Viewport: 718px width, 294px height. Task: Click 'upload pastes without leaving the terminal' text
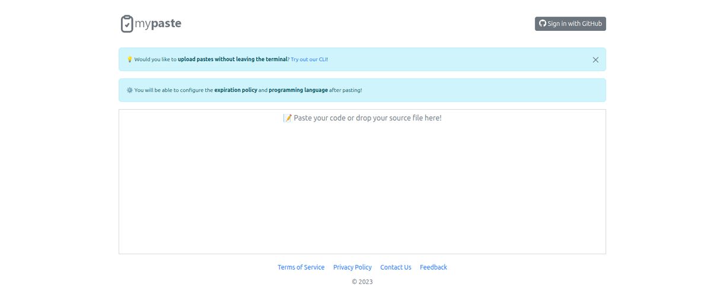click(232, 59)
